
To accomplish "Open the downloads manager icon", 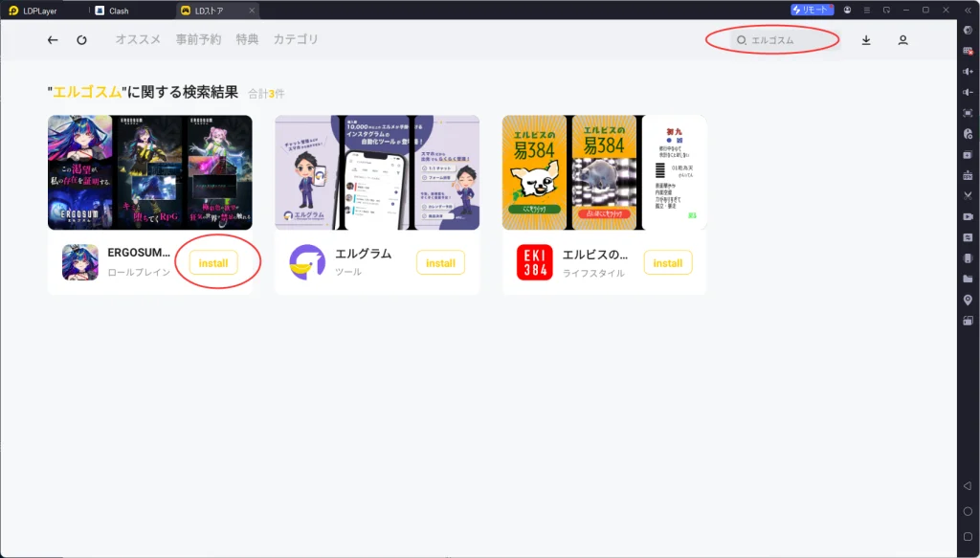I will point(866,40).
